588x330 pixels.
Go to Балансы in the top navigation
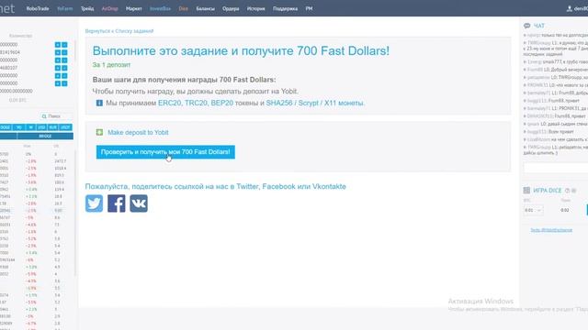point(206,8)
